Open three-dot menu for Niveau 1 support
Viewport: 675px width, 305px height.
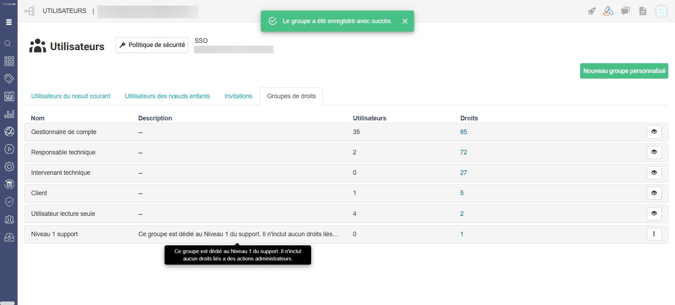click(x=654, y=234)
